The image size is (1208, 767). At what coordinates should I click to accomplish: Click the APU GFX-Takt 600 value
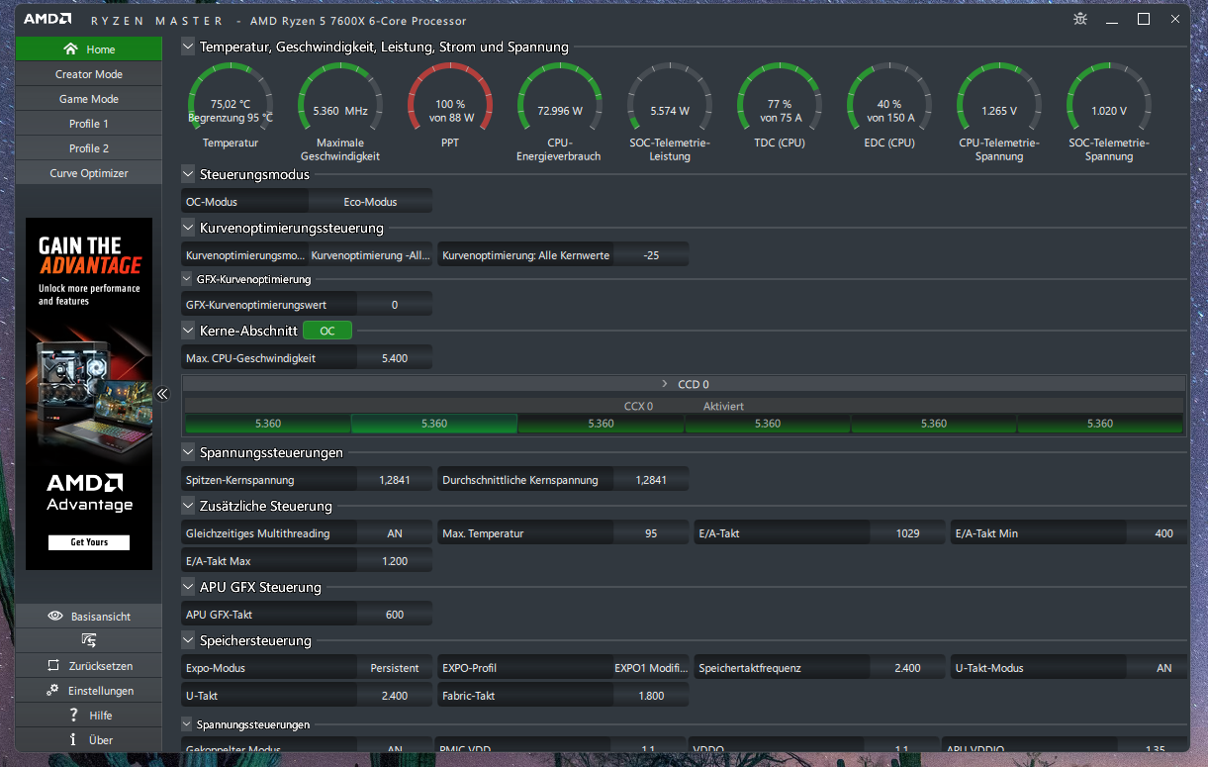tap(395, 615)
